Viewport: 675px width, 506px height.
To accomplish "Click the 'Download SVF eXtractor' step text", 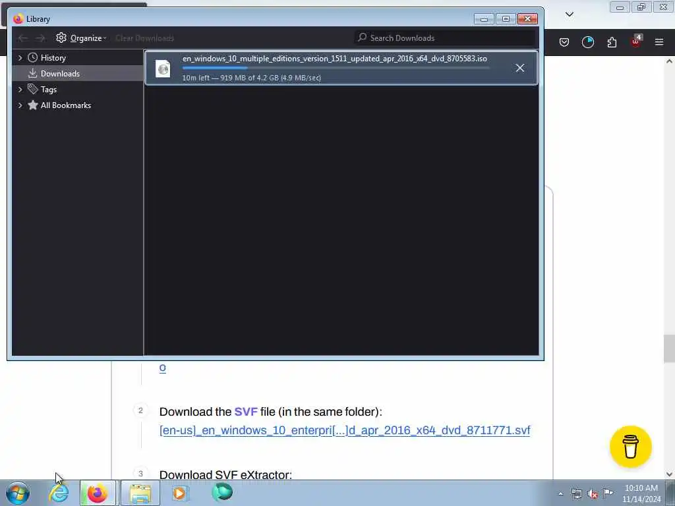I will coord(225,475).
